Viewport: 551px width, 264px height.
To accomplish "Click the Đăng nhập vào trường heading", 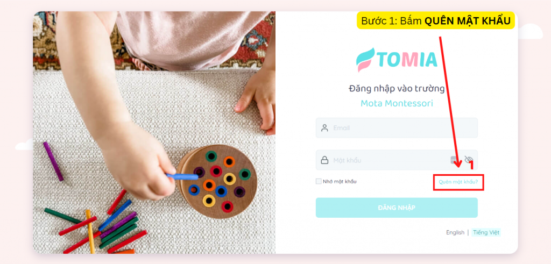I will coord(397,89).
